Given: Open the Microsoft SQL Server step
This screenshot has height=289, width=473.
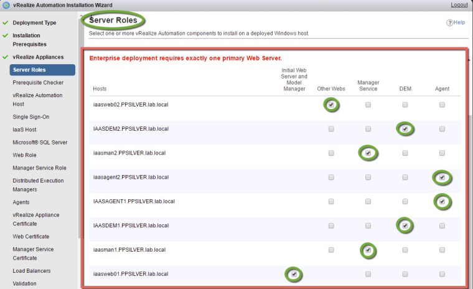Looking at the screenshot, I should 40,142.
